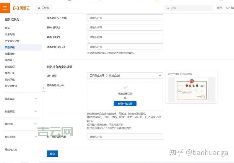The width and height of the screenshot is (234, 163).
Task: Collapse the sidebar with arrow handle
Action: tap(43, 88)
